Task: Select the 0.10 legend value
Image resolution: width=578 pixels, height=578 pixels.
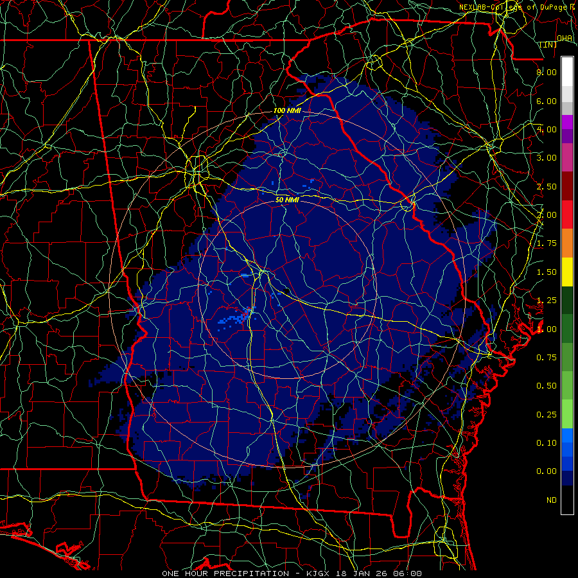Action: (547, 443)
